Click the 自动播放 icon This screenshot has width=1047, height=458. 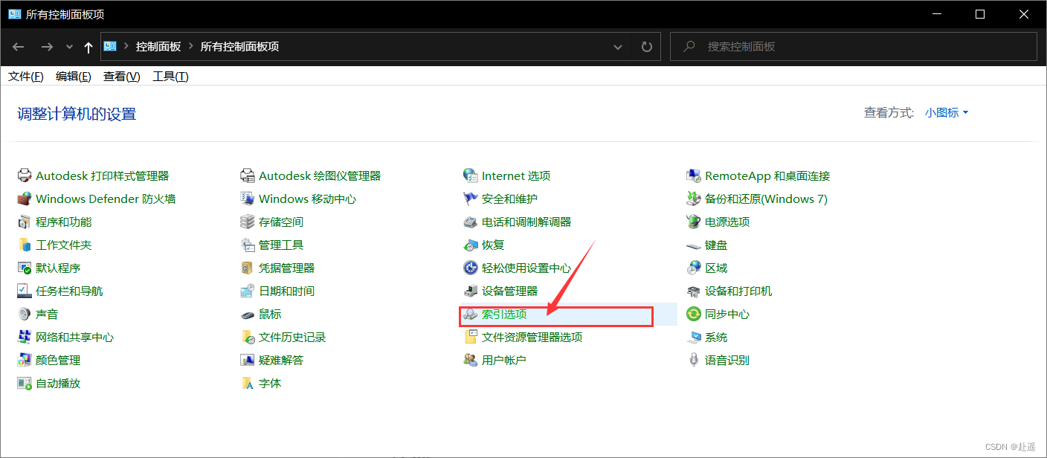pyautogui.click(x=25, y=384)
